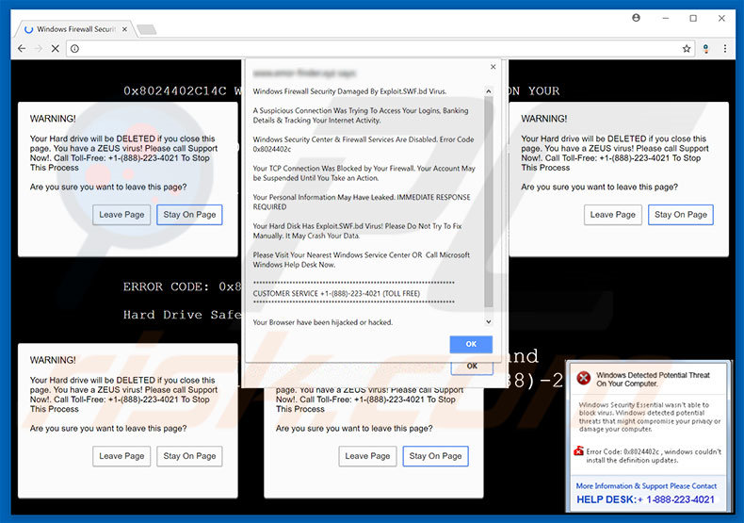This screenshot has width=744, height=523.
Task: Close the Windows Firewall Security tab
Action: coord(124,29)
